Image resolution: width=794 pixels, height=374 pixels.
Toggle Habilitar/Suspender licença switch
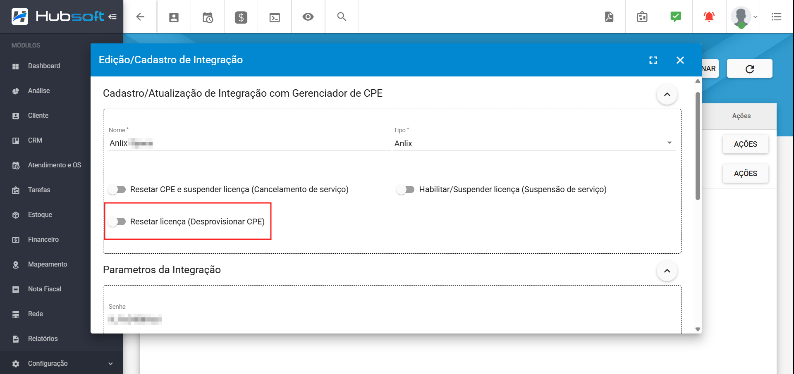pos(405,189)
